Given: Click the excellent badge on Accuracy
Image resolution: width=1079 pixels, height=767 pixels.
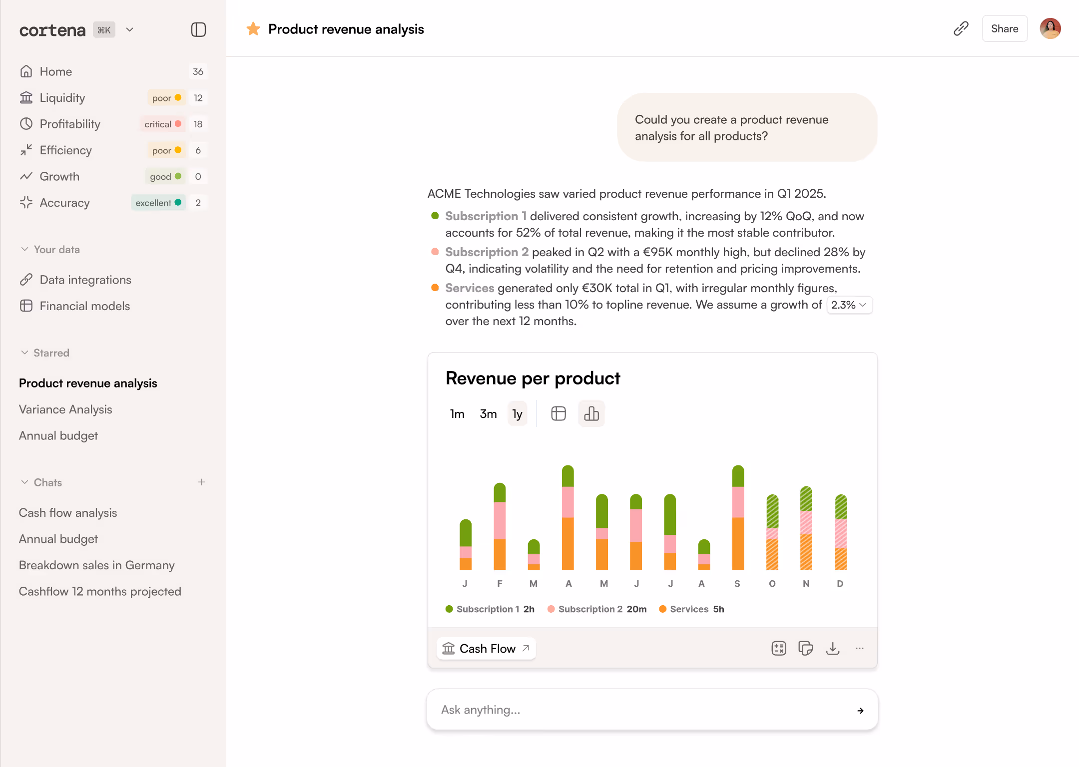Looking at the screenshot, I should (158, 202).
